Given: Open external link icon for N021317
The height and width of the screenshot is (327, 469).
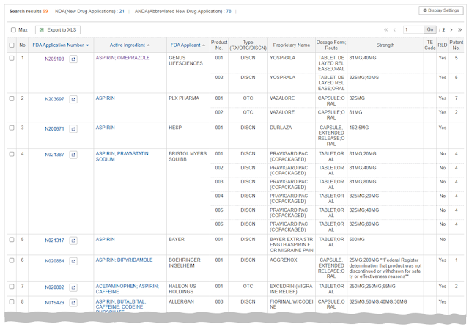Looking at the screenshot, I should click(73, 240).
